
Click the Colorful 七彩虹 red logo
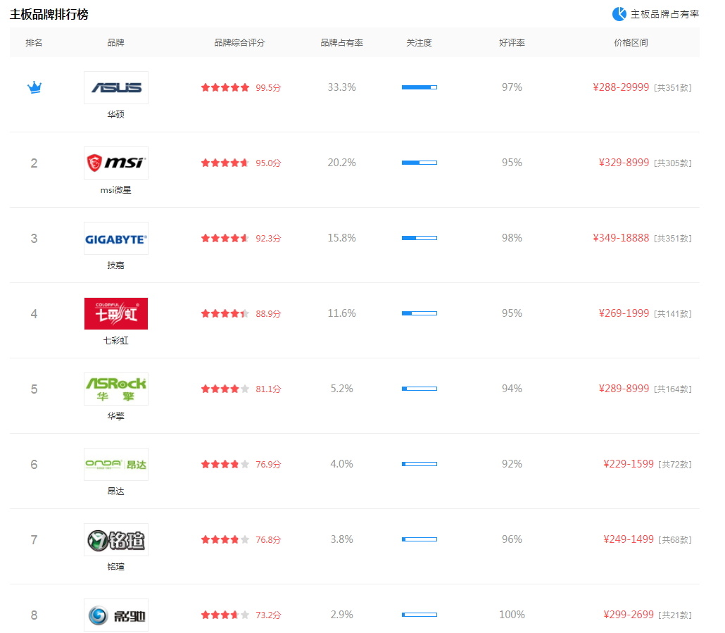tap(116, 313)
